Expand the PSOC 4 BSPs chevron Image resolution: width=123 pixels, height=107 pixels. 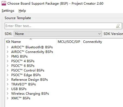[8, 61]
